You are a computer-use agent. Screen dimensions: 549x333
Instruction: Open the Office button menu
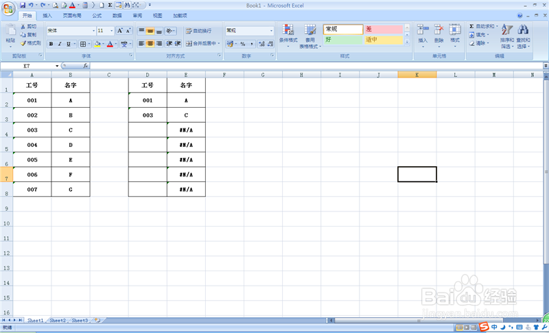pyautogui.click(x=8, y=8)
